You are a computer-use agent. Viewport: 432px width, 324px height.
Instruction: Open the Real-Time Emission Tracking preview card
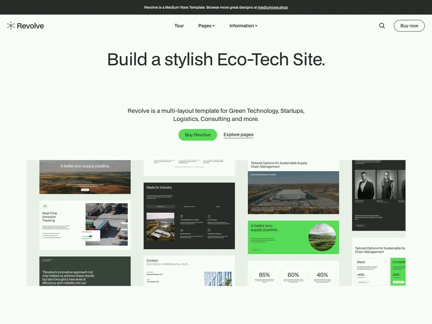point(85,225)
